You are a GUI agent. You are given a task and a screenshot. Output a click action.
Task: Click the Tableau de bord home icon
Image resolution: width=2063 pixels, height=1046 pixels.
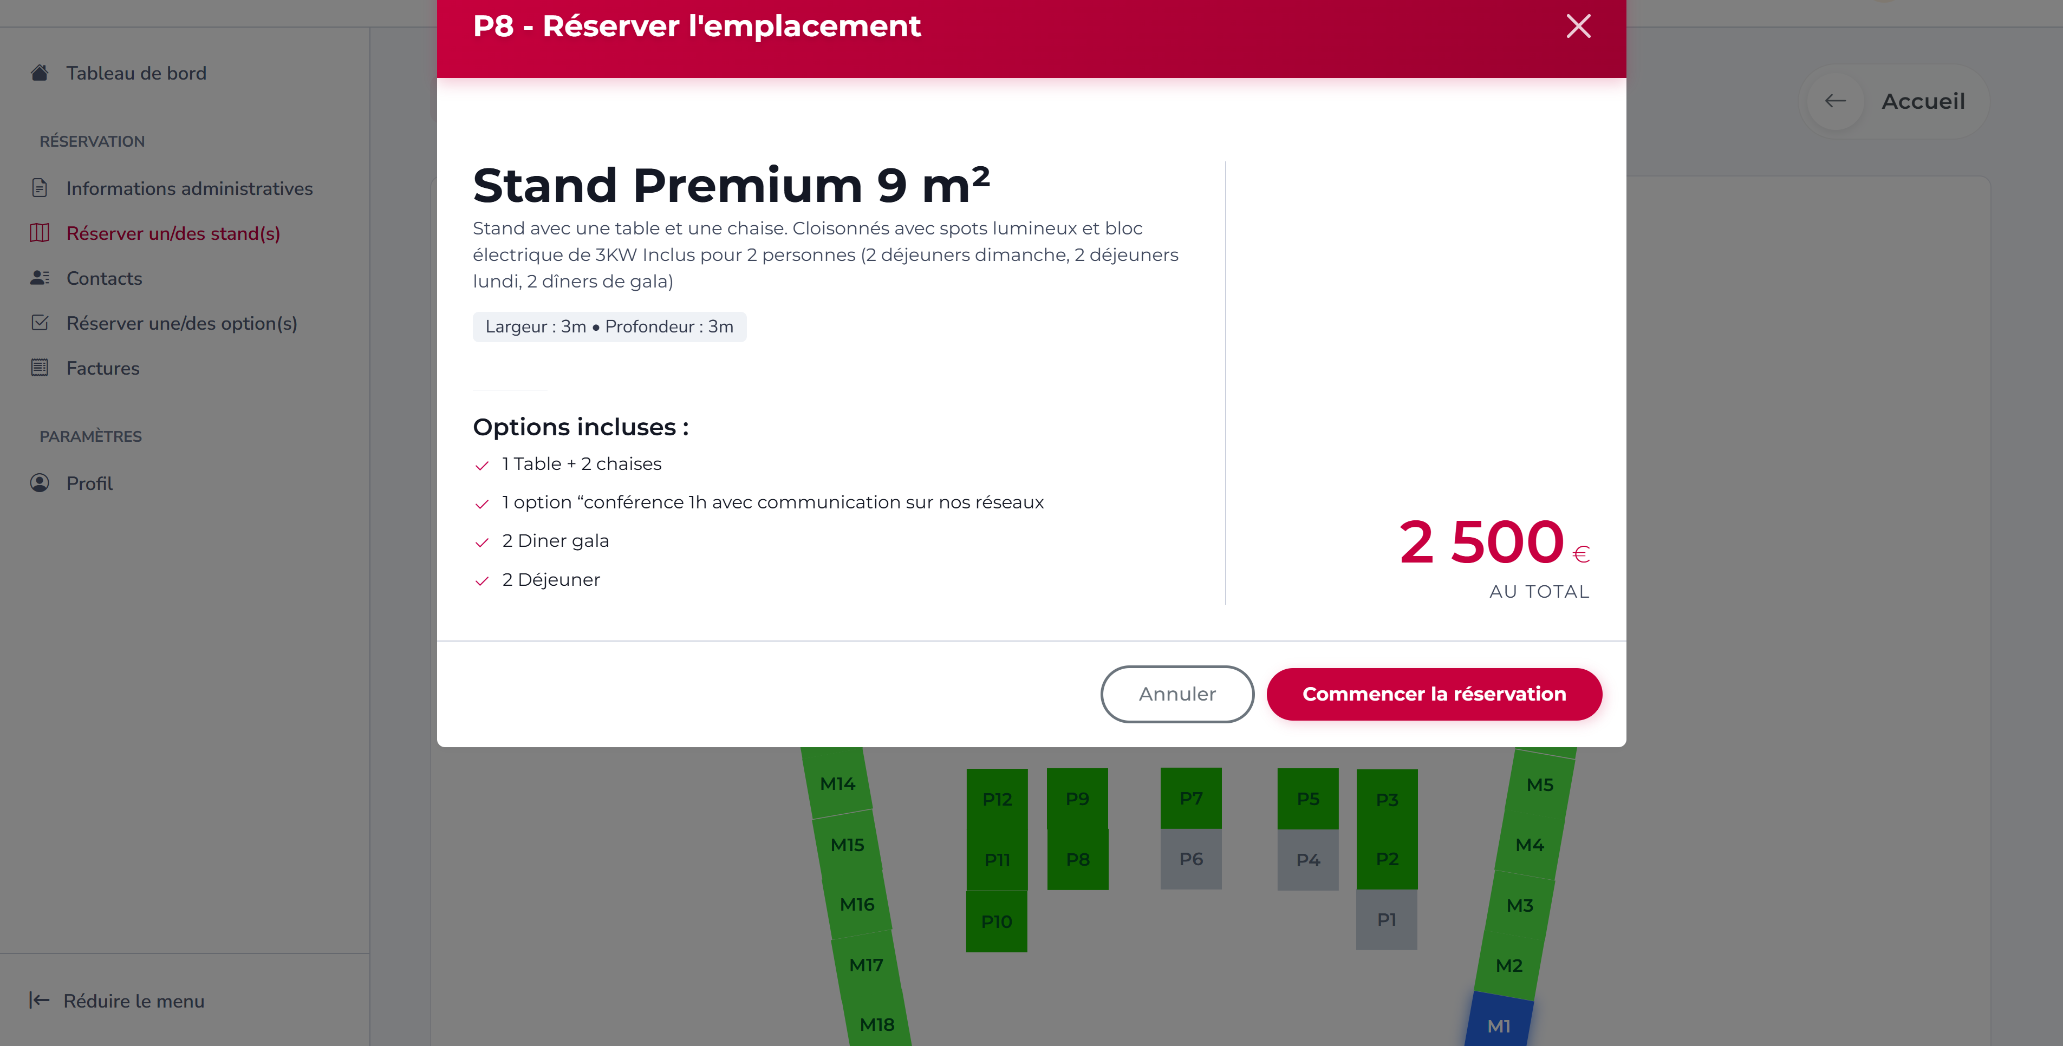click(x=39, y=73)
